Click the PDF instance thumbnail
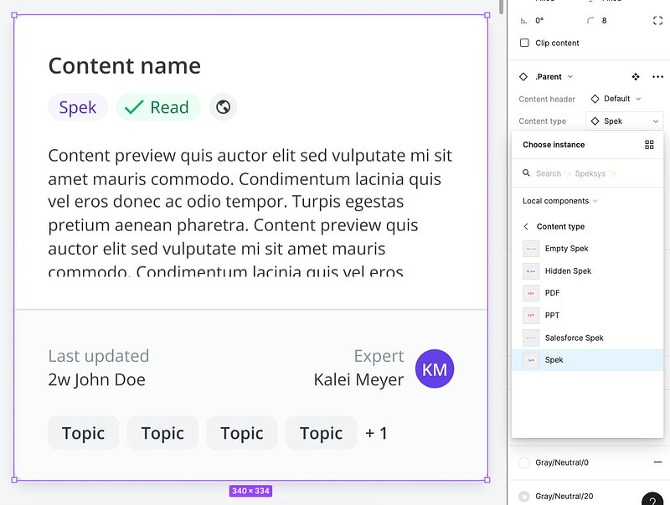The height and width of the screenshot is (505, 670). coord(531,293)
